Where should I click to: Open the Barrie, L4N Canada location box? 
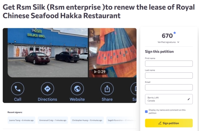tap(169, 99)
